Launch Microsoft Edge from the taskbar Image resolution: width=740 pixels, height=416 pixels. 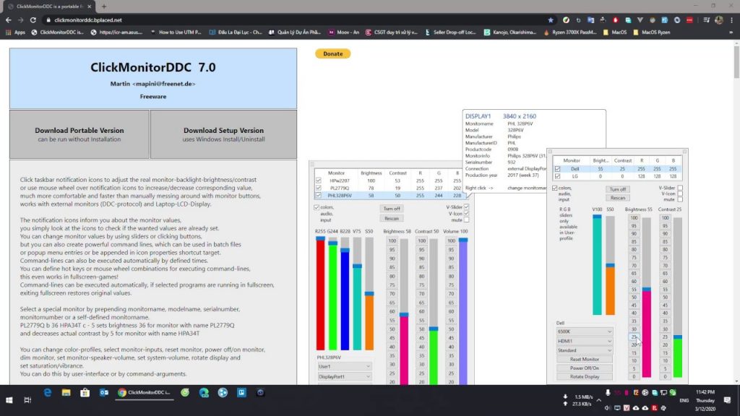[x=47, y=392]
